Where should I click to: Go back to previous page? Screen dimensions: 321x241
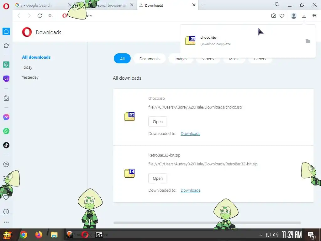click(19, 16)
